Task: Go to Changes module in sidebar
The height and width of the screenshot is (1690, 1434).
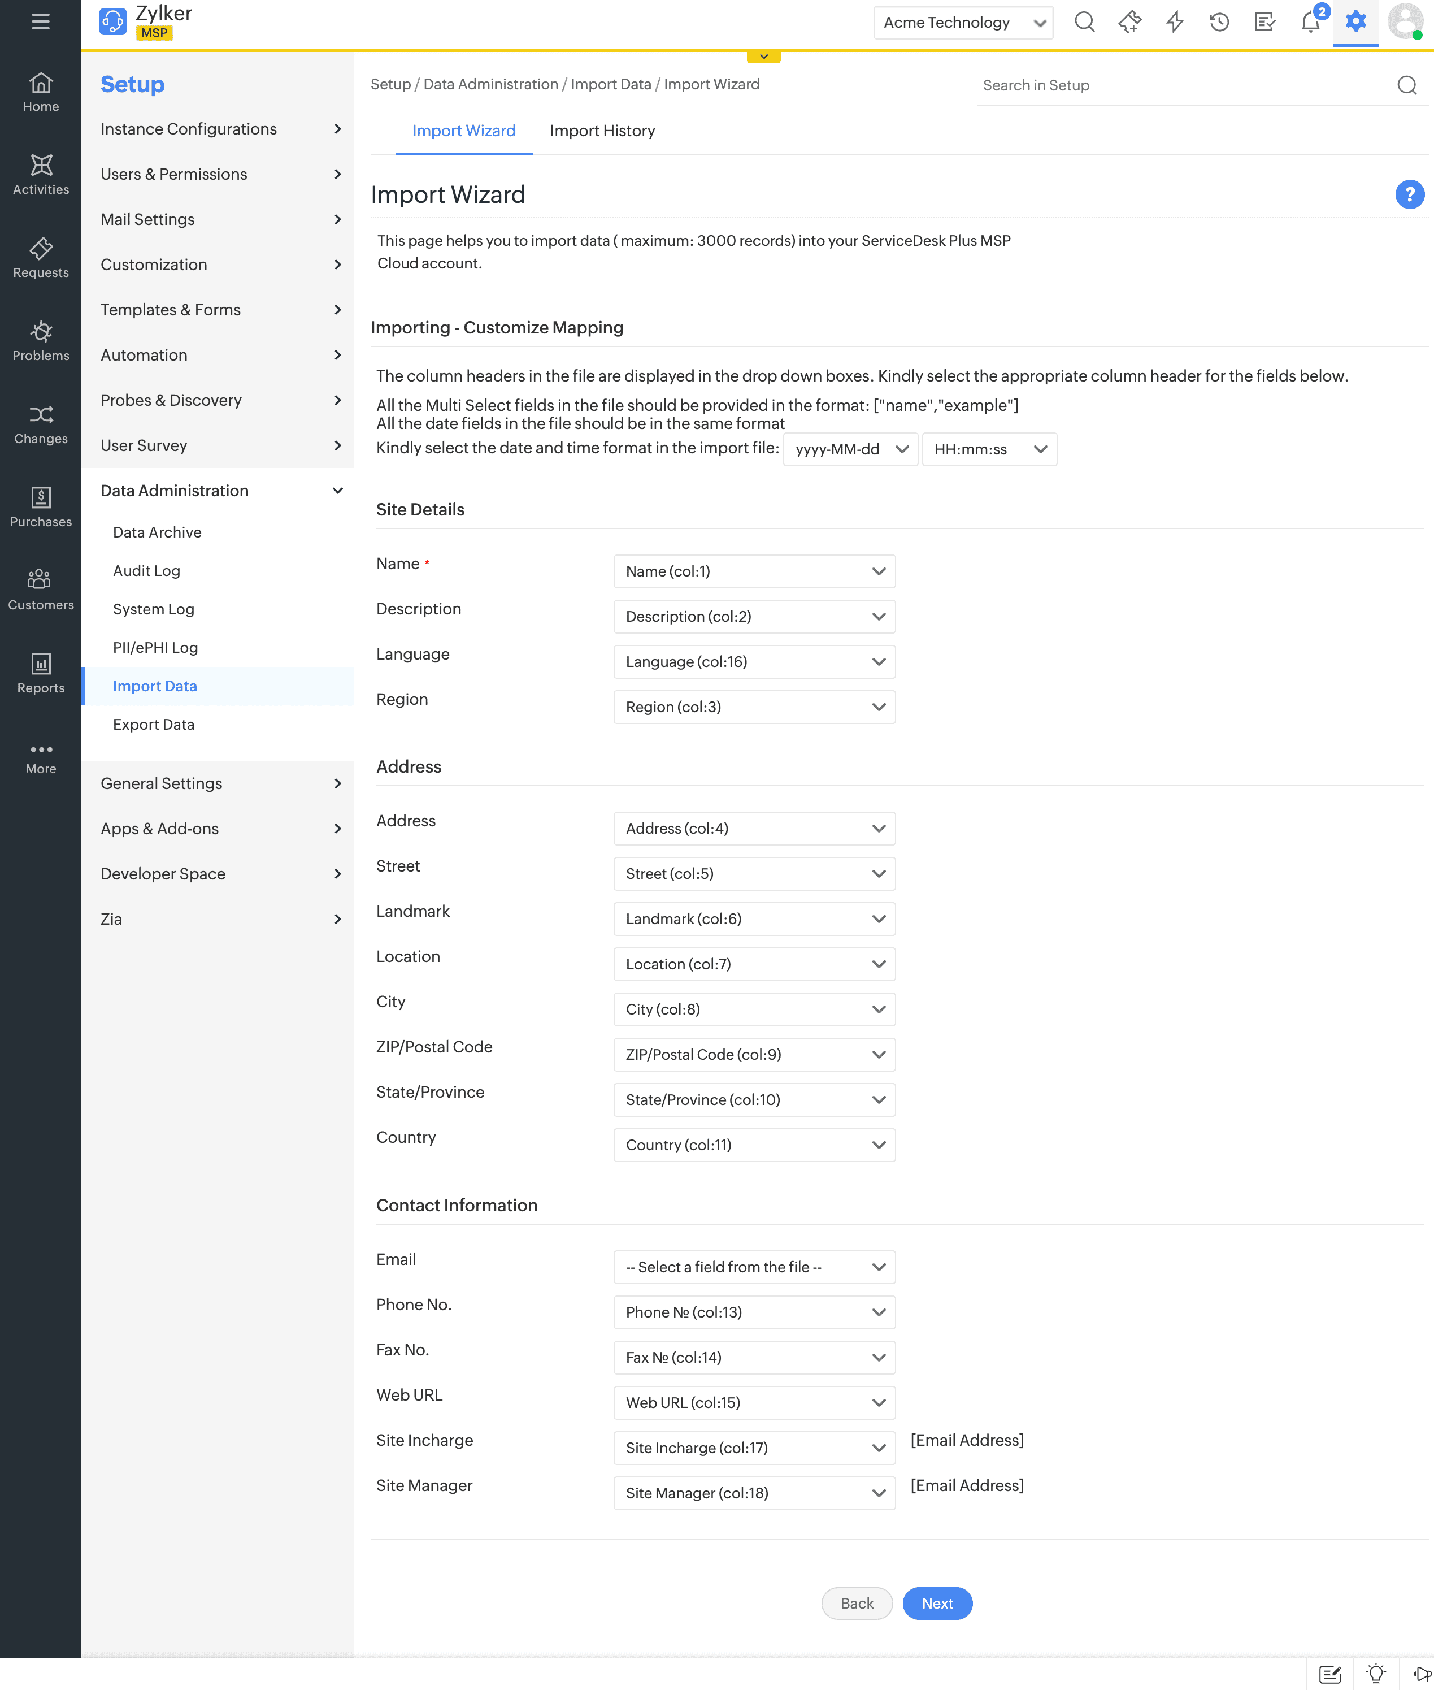Action: click(x=41, y=424)
